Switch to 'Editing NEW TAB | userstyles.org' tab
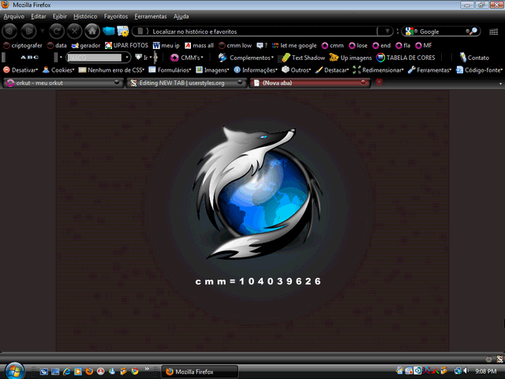The width and height of the screenshot is (505, 379). [x=187, y=83]
